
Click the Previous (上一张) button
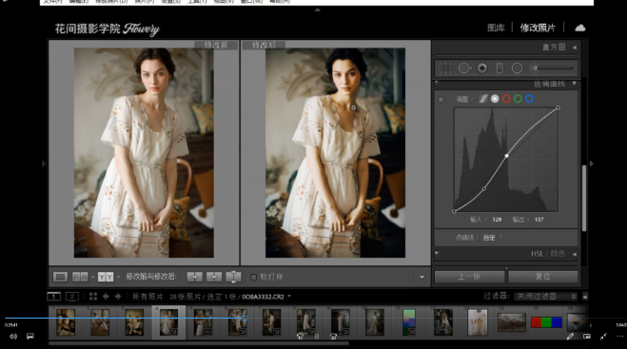point(469,277)
